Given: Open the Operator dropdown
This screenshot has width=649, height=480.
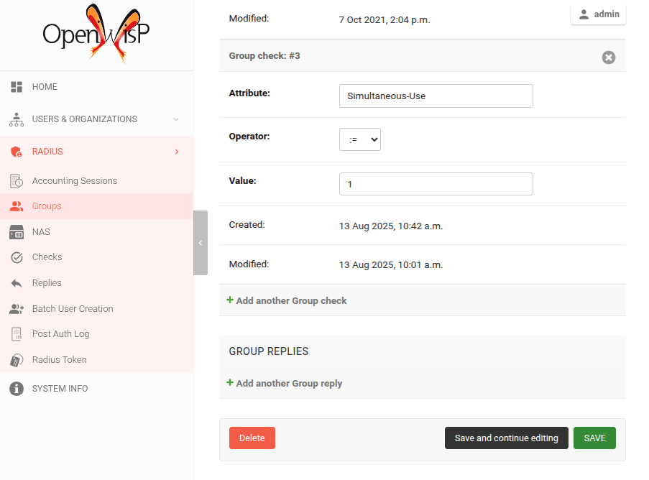Looking at the screenshot, I should [359, 140].
